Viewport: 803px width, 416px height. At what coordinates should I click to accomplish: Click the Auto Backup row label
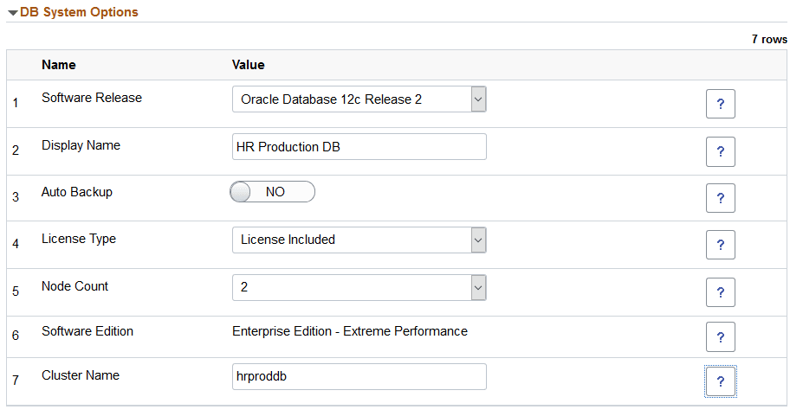pyautogui.click(x=77, y=192)
